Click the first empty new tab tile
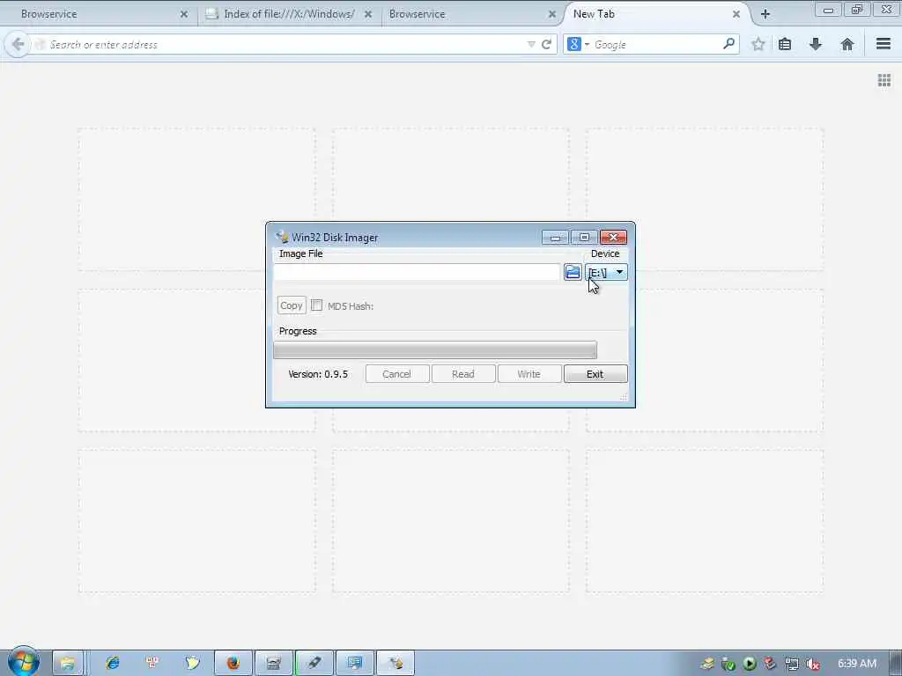Screen dimensions: 902x676 click(x=196, y=200)
